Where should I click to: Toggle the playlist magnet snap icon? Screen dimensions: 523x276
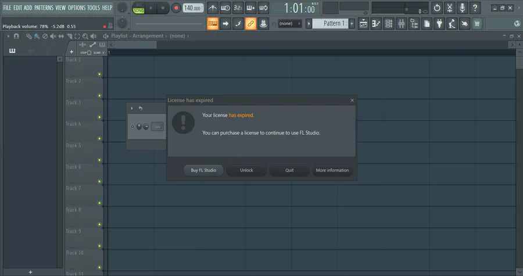click(x=16, y=36)
